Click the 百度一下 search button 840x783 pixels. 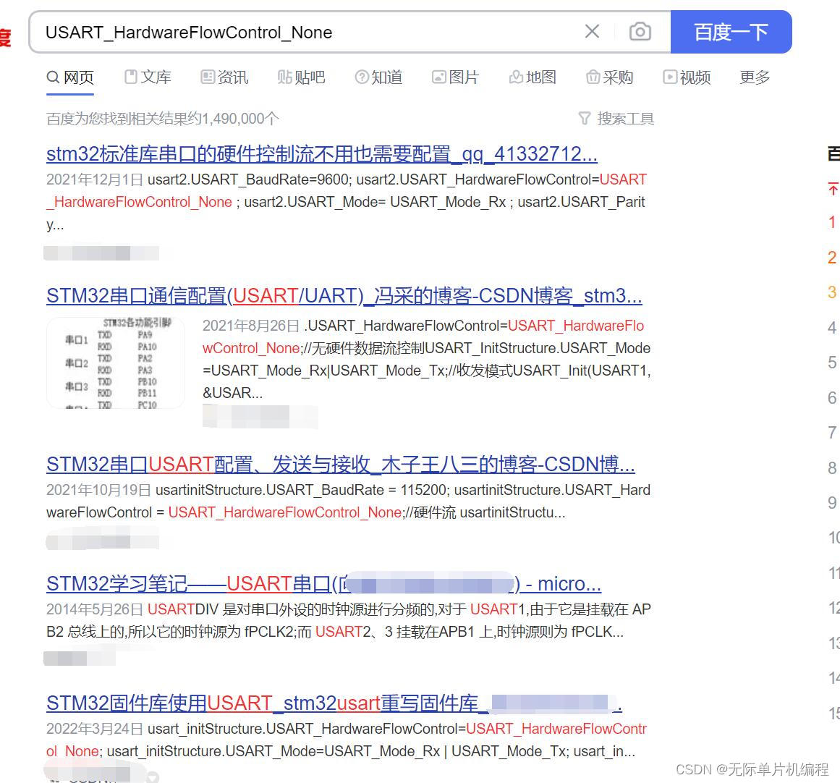coord(731,32)
